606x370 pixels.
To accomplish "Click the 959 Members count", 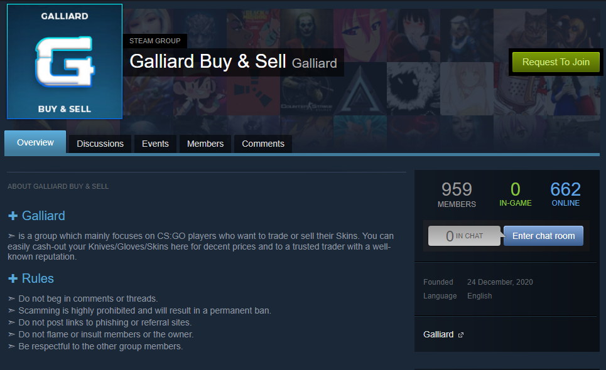I will click(457, 194).
